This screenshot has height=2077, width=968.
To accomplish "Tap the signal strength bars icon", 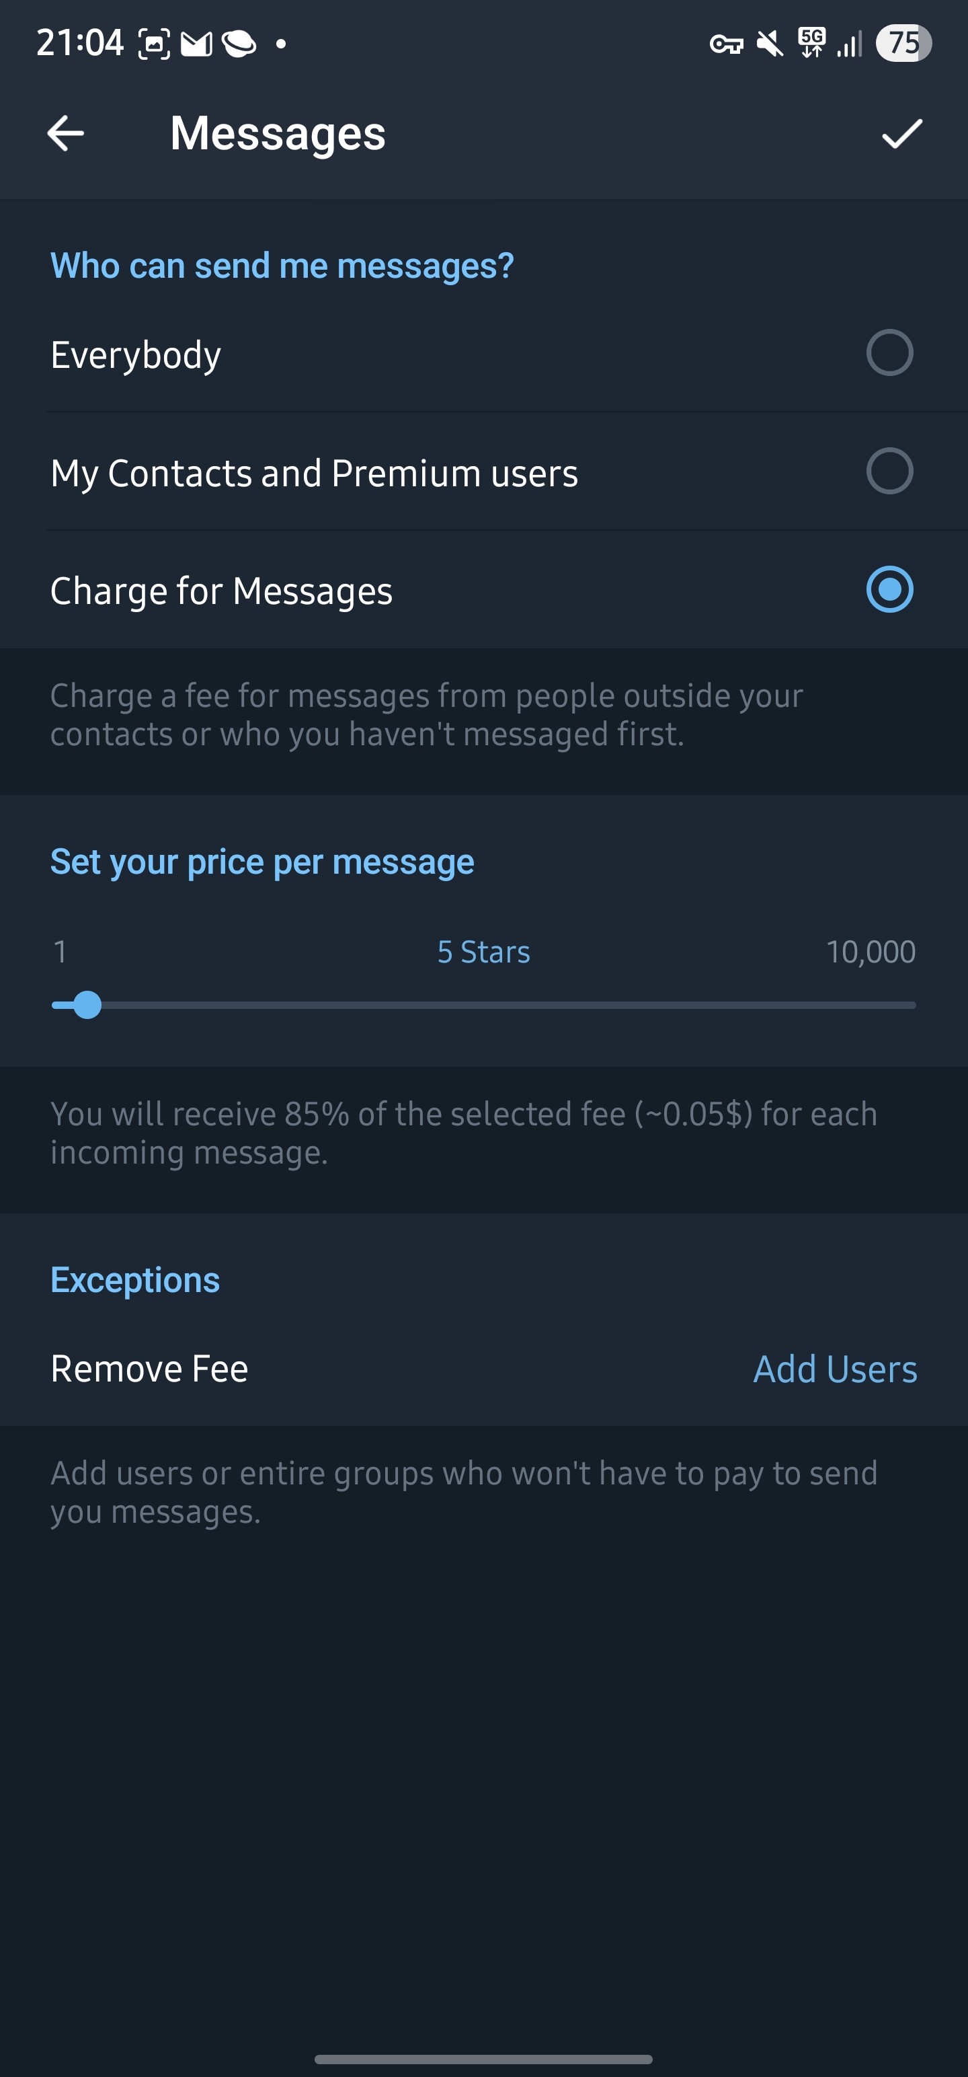I will click(x=850, y=44).
